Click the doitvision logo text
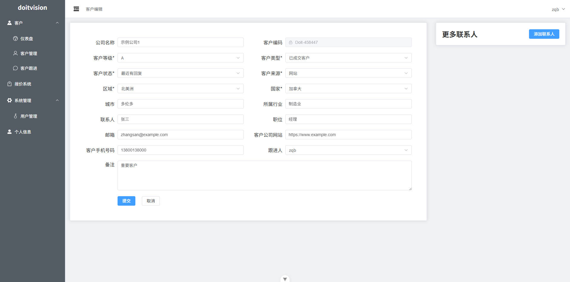 (32, 7)
